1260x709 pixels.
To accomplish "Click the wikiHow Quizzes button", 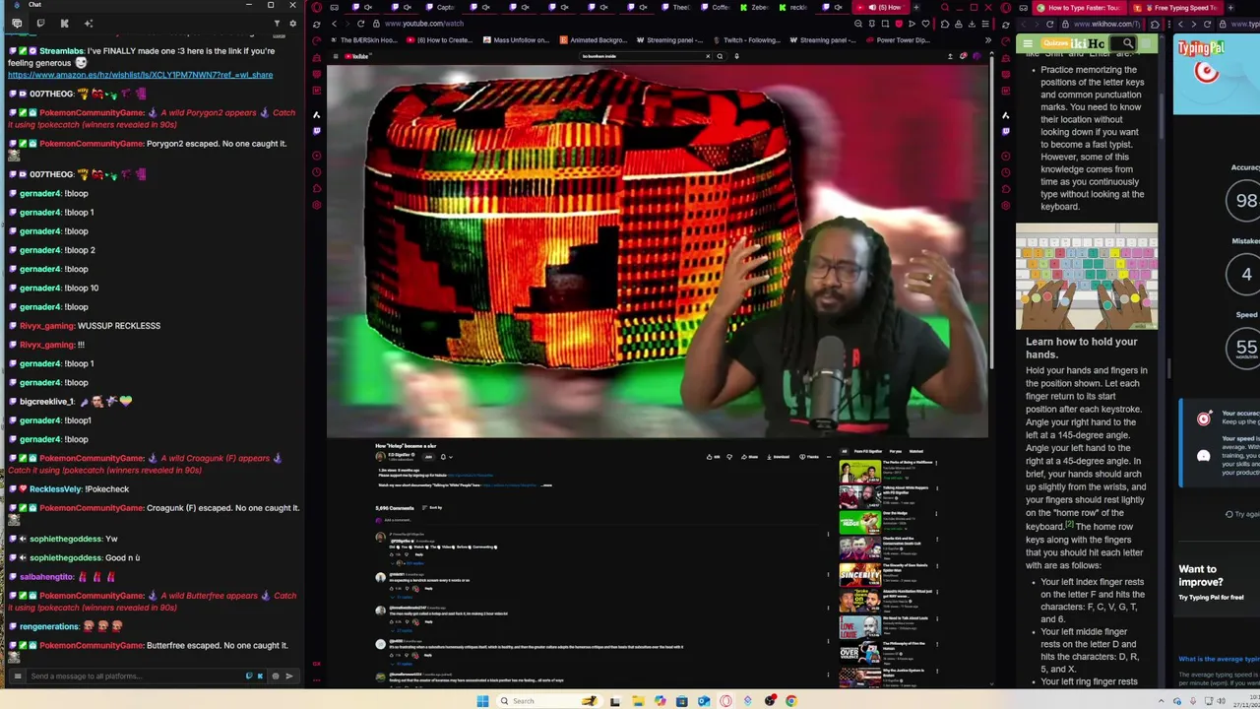I will click(x=1055, y=43).
